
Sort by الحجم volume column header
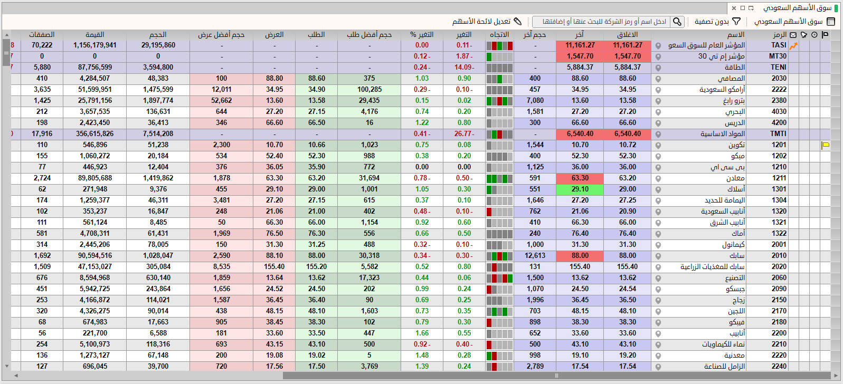pyautogui.click(x=158, y=35)
